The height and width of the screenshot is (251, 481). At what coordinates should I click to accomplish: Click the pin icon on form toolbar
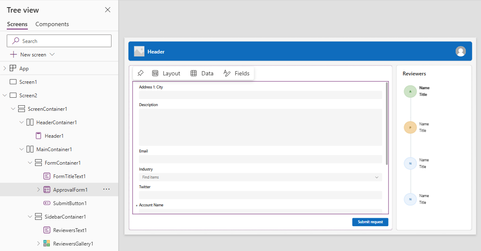[141, 73]
